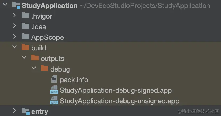Select StudyApplication-debug-signed.app file name
The height and width of the screenshot is (116, 221).
tap(116, 90)
